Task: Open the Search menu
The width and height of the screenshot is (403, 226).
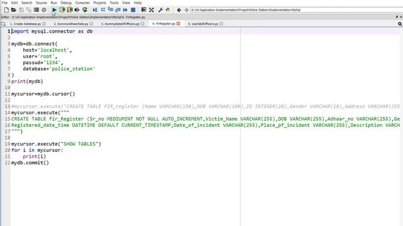Action: (26, 3)
